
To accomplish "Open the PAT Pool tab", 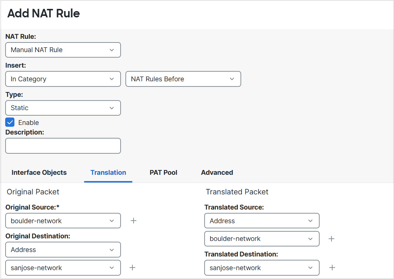I will pos(163,173).
